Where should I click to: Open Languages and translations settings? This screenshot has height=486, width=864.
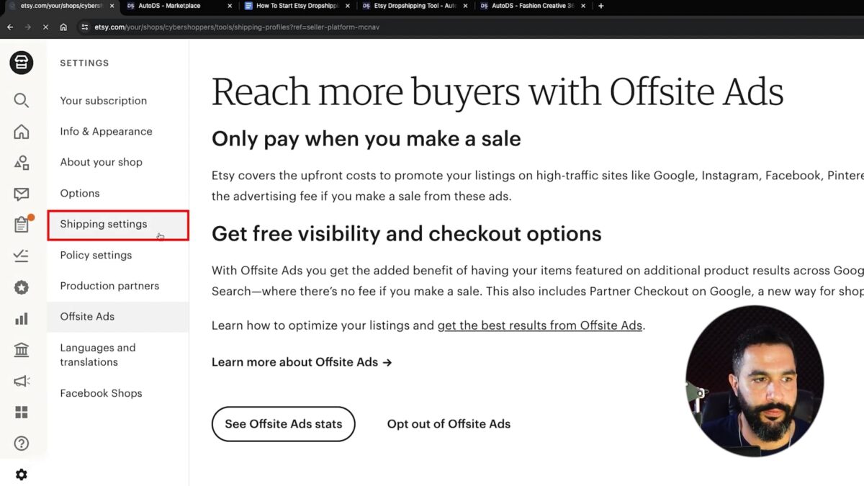click(x=98, y=355)
